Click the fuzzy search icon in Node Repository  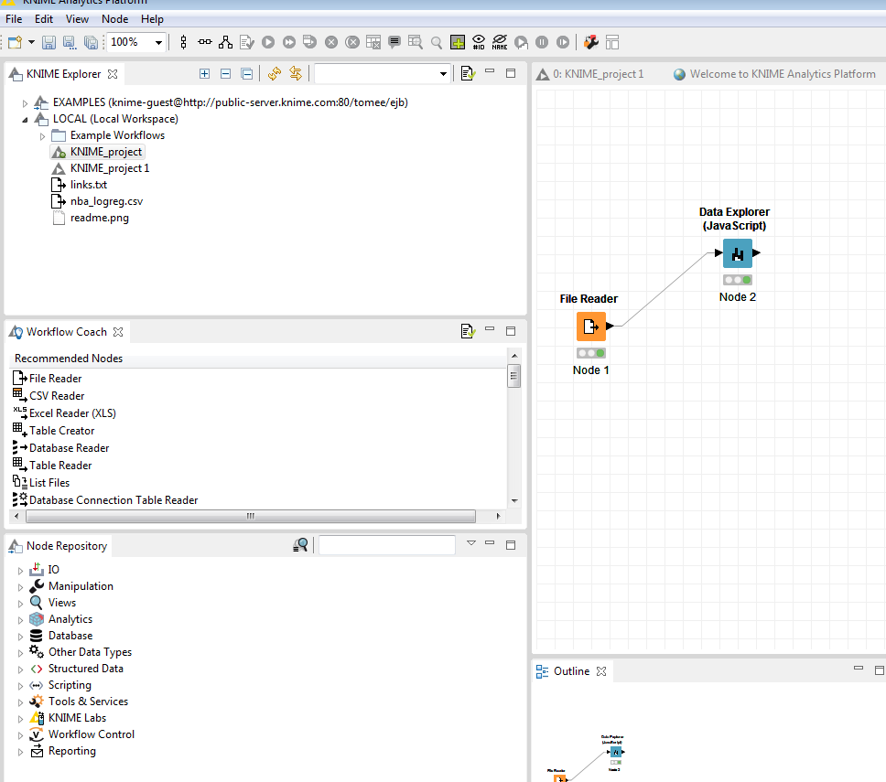coord(300,545)
